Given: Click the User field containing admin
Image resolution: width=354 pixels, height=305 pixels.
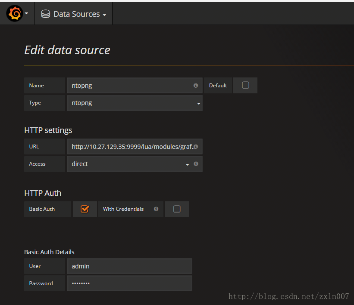Looking at the screenshot, I should [130, 266].
